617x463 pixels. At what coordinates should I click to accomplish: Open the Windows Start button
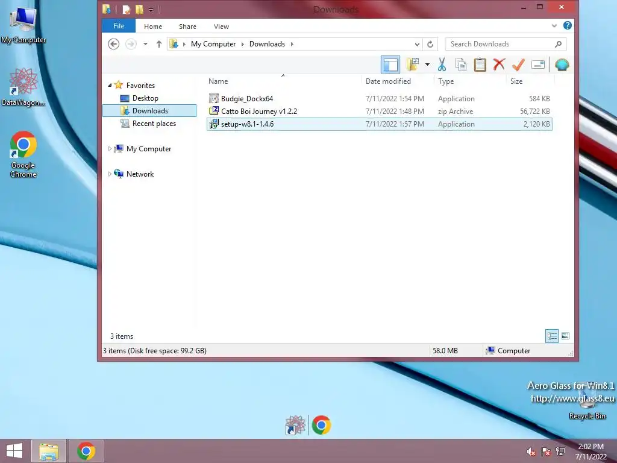tap(14, 451)
